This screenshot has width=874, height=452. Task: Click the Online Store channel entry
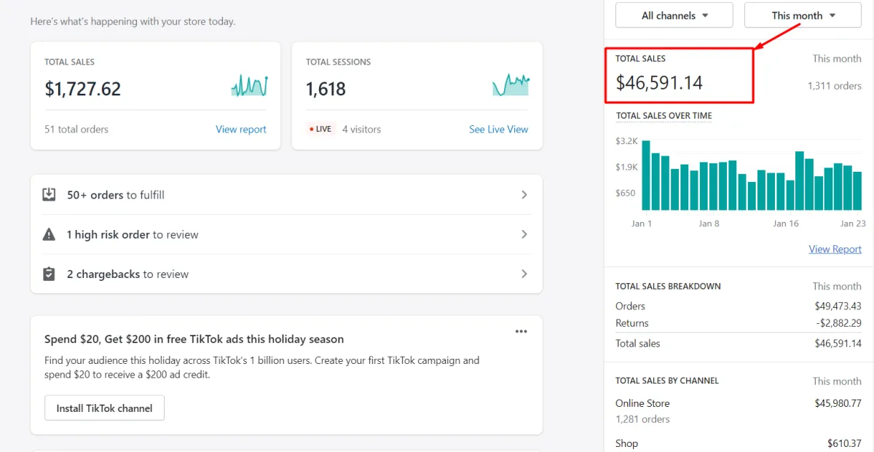click(642, 403)
